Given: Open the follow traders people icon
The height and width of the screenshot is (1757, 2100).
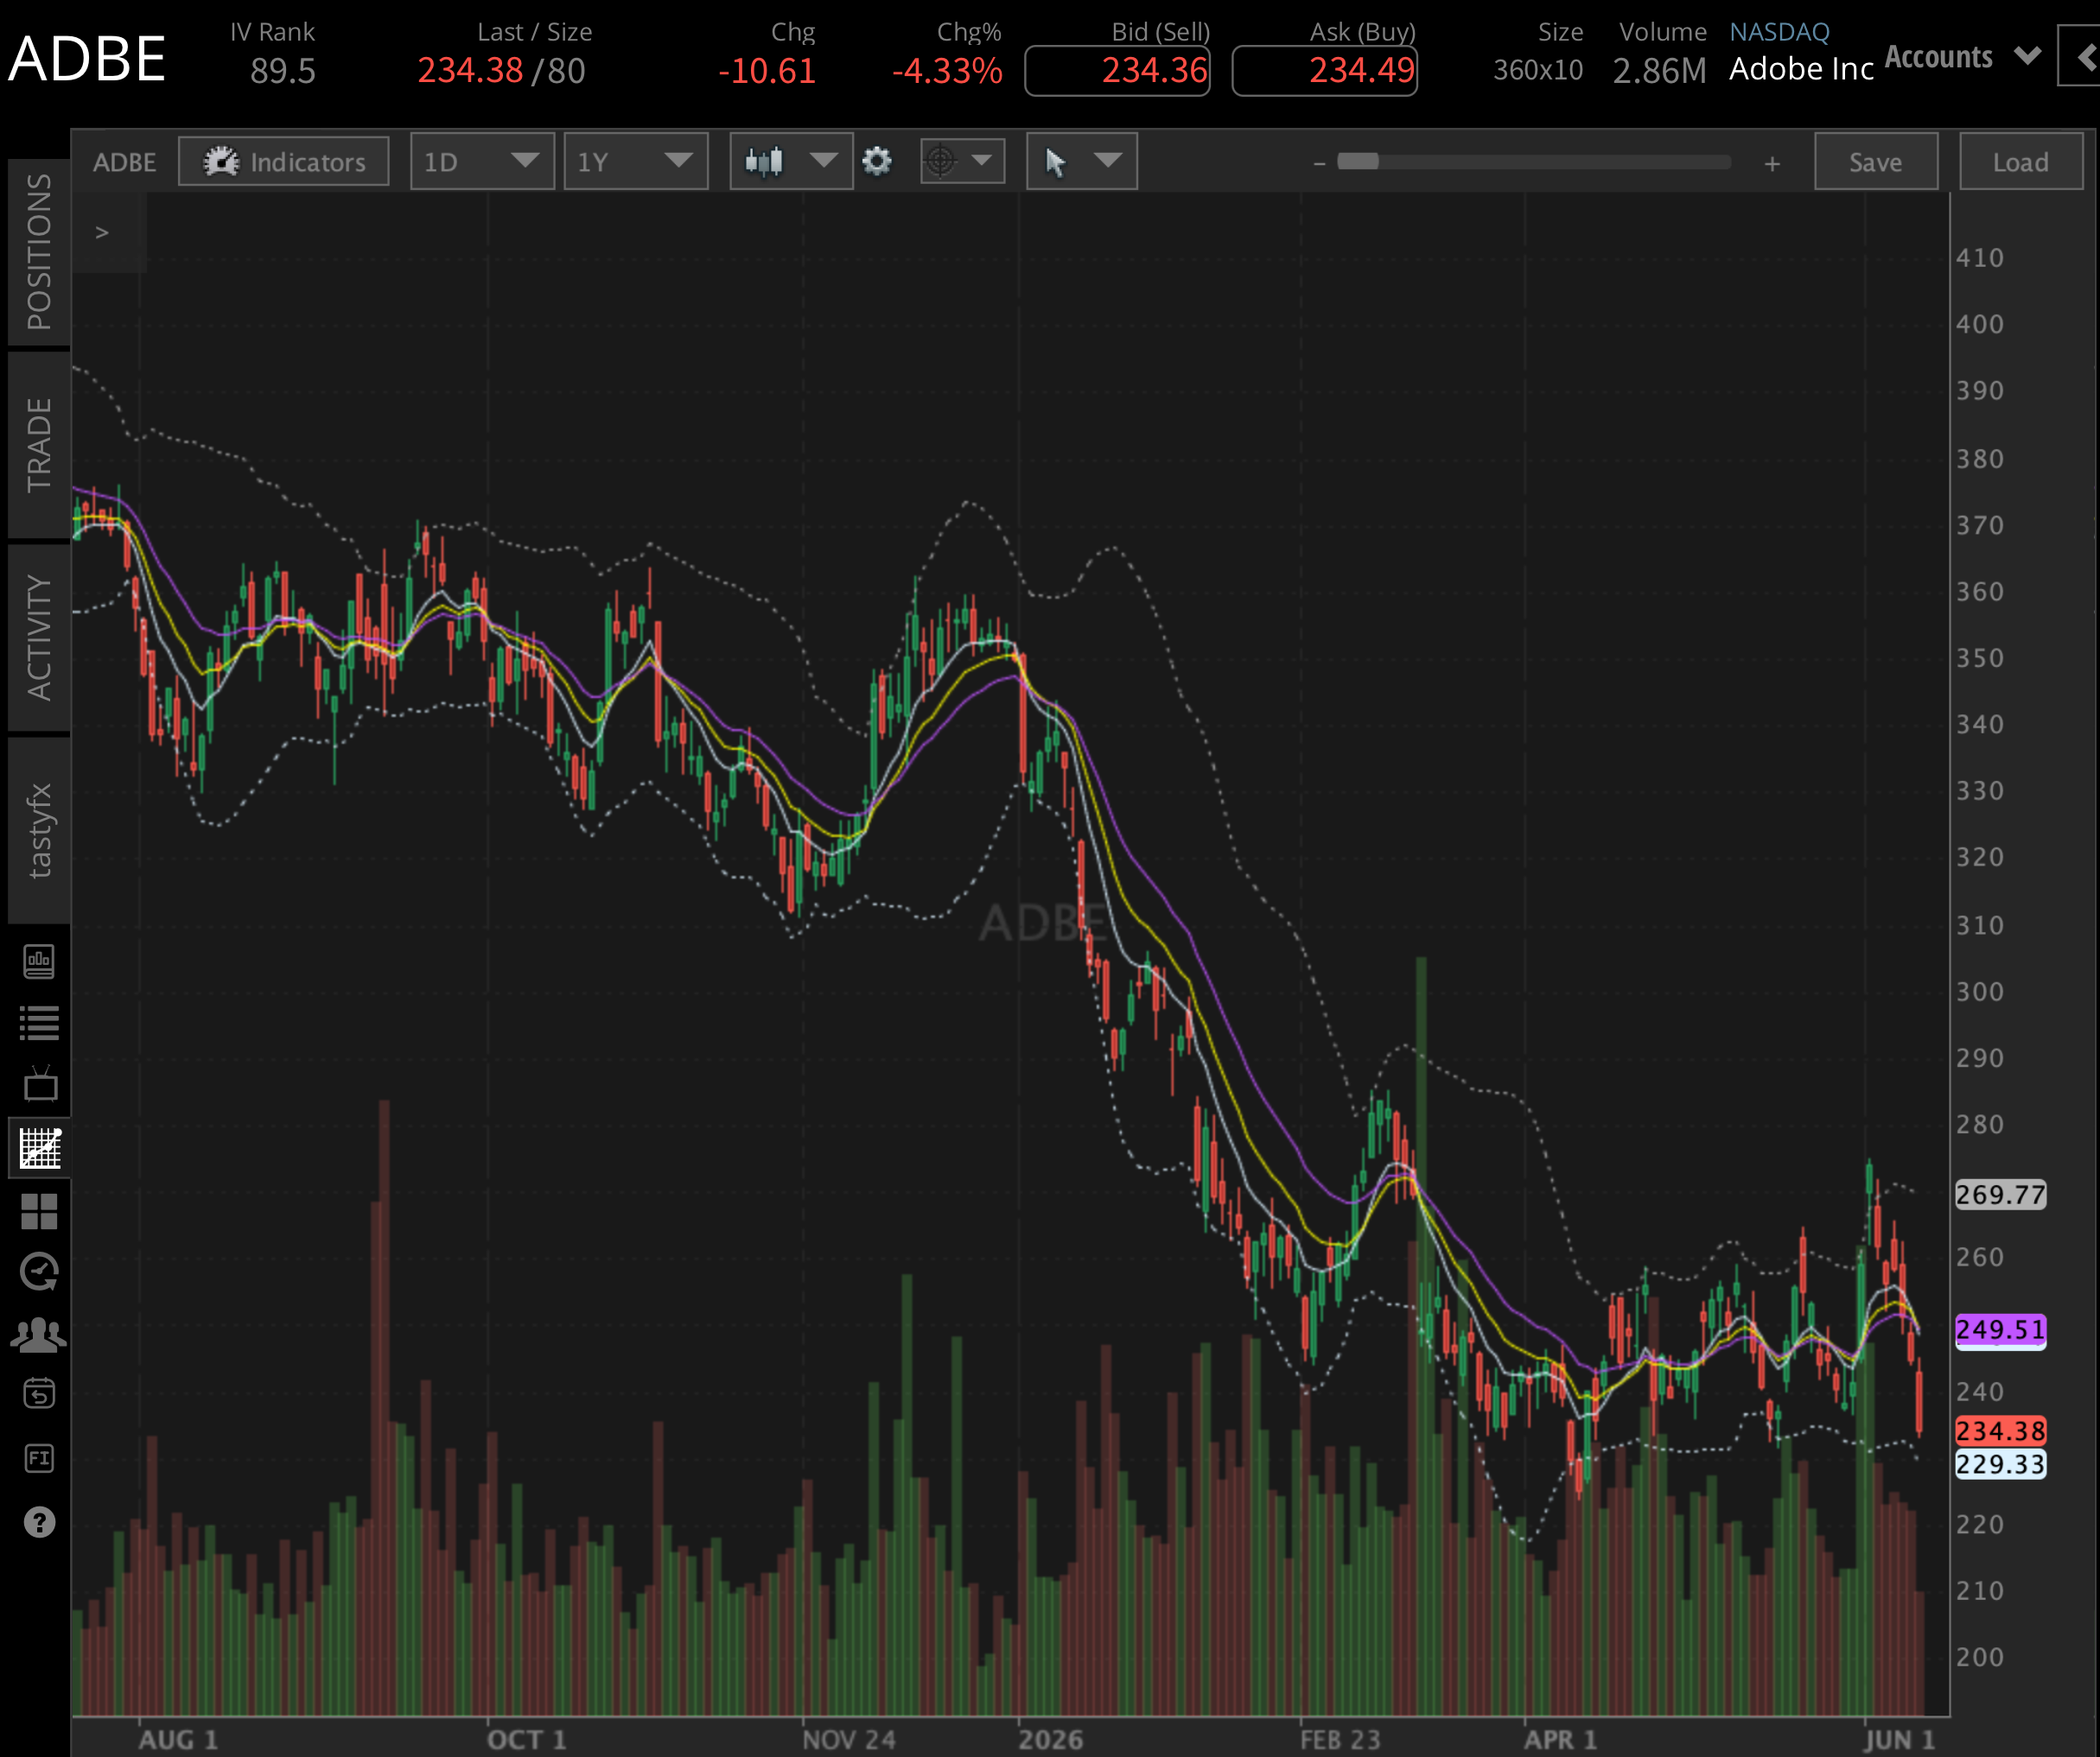Looking at the screenshot, I should click(39, 1335).
